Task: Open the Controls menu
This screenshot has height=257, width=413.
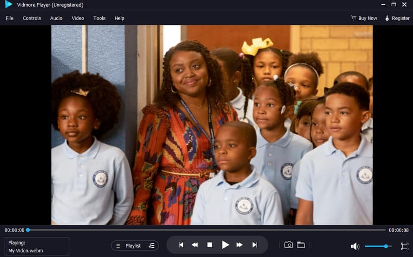Action: click(31, 18)
